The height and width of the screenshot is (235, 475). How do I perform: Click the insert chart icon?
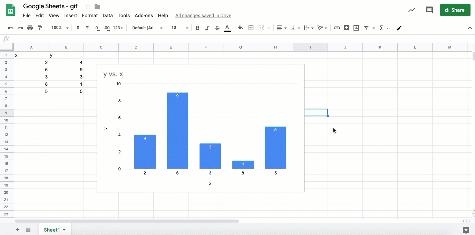pyautogui.click(x=356, y=28)
